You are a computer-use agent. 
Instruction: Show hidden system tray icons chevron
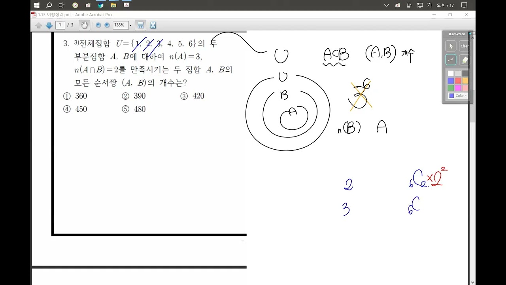point(387,5)
